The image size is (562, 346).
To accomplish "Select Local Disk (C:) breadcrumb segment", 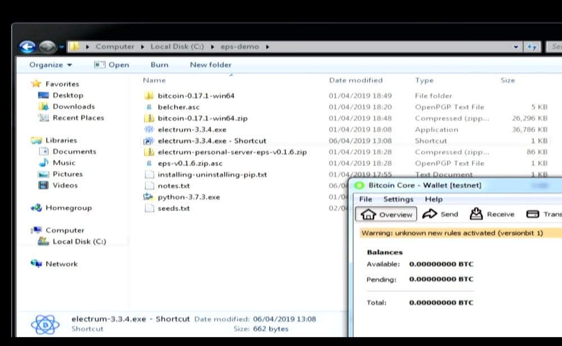I will tap(177, 47).
